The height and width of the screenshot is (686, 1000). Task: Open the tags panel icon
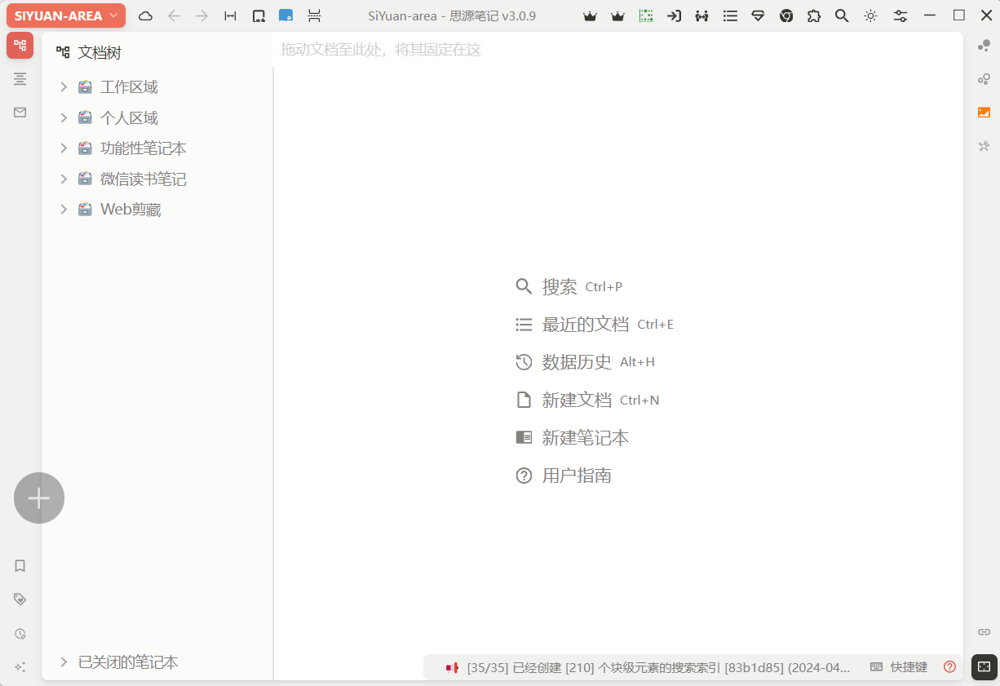[20, 599]
